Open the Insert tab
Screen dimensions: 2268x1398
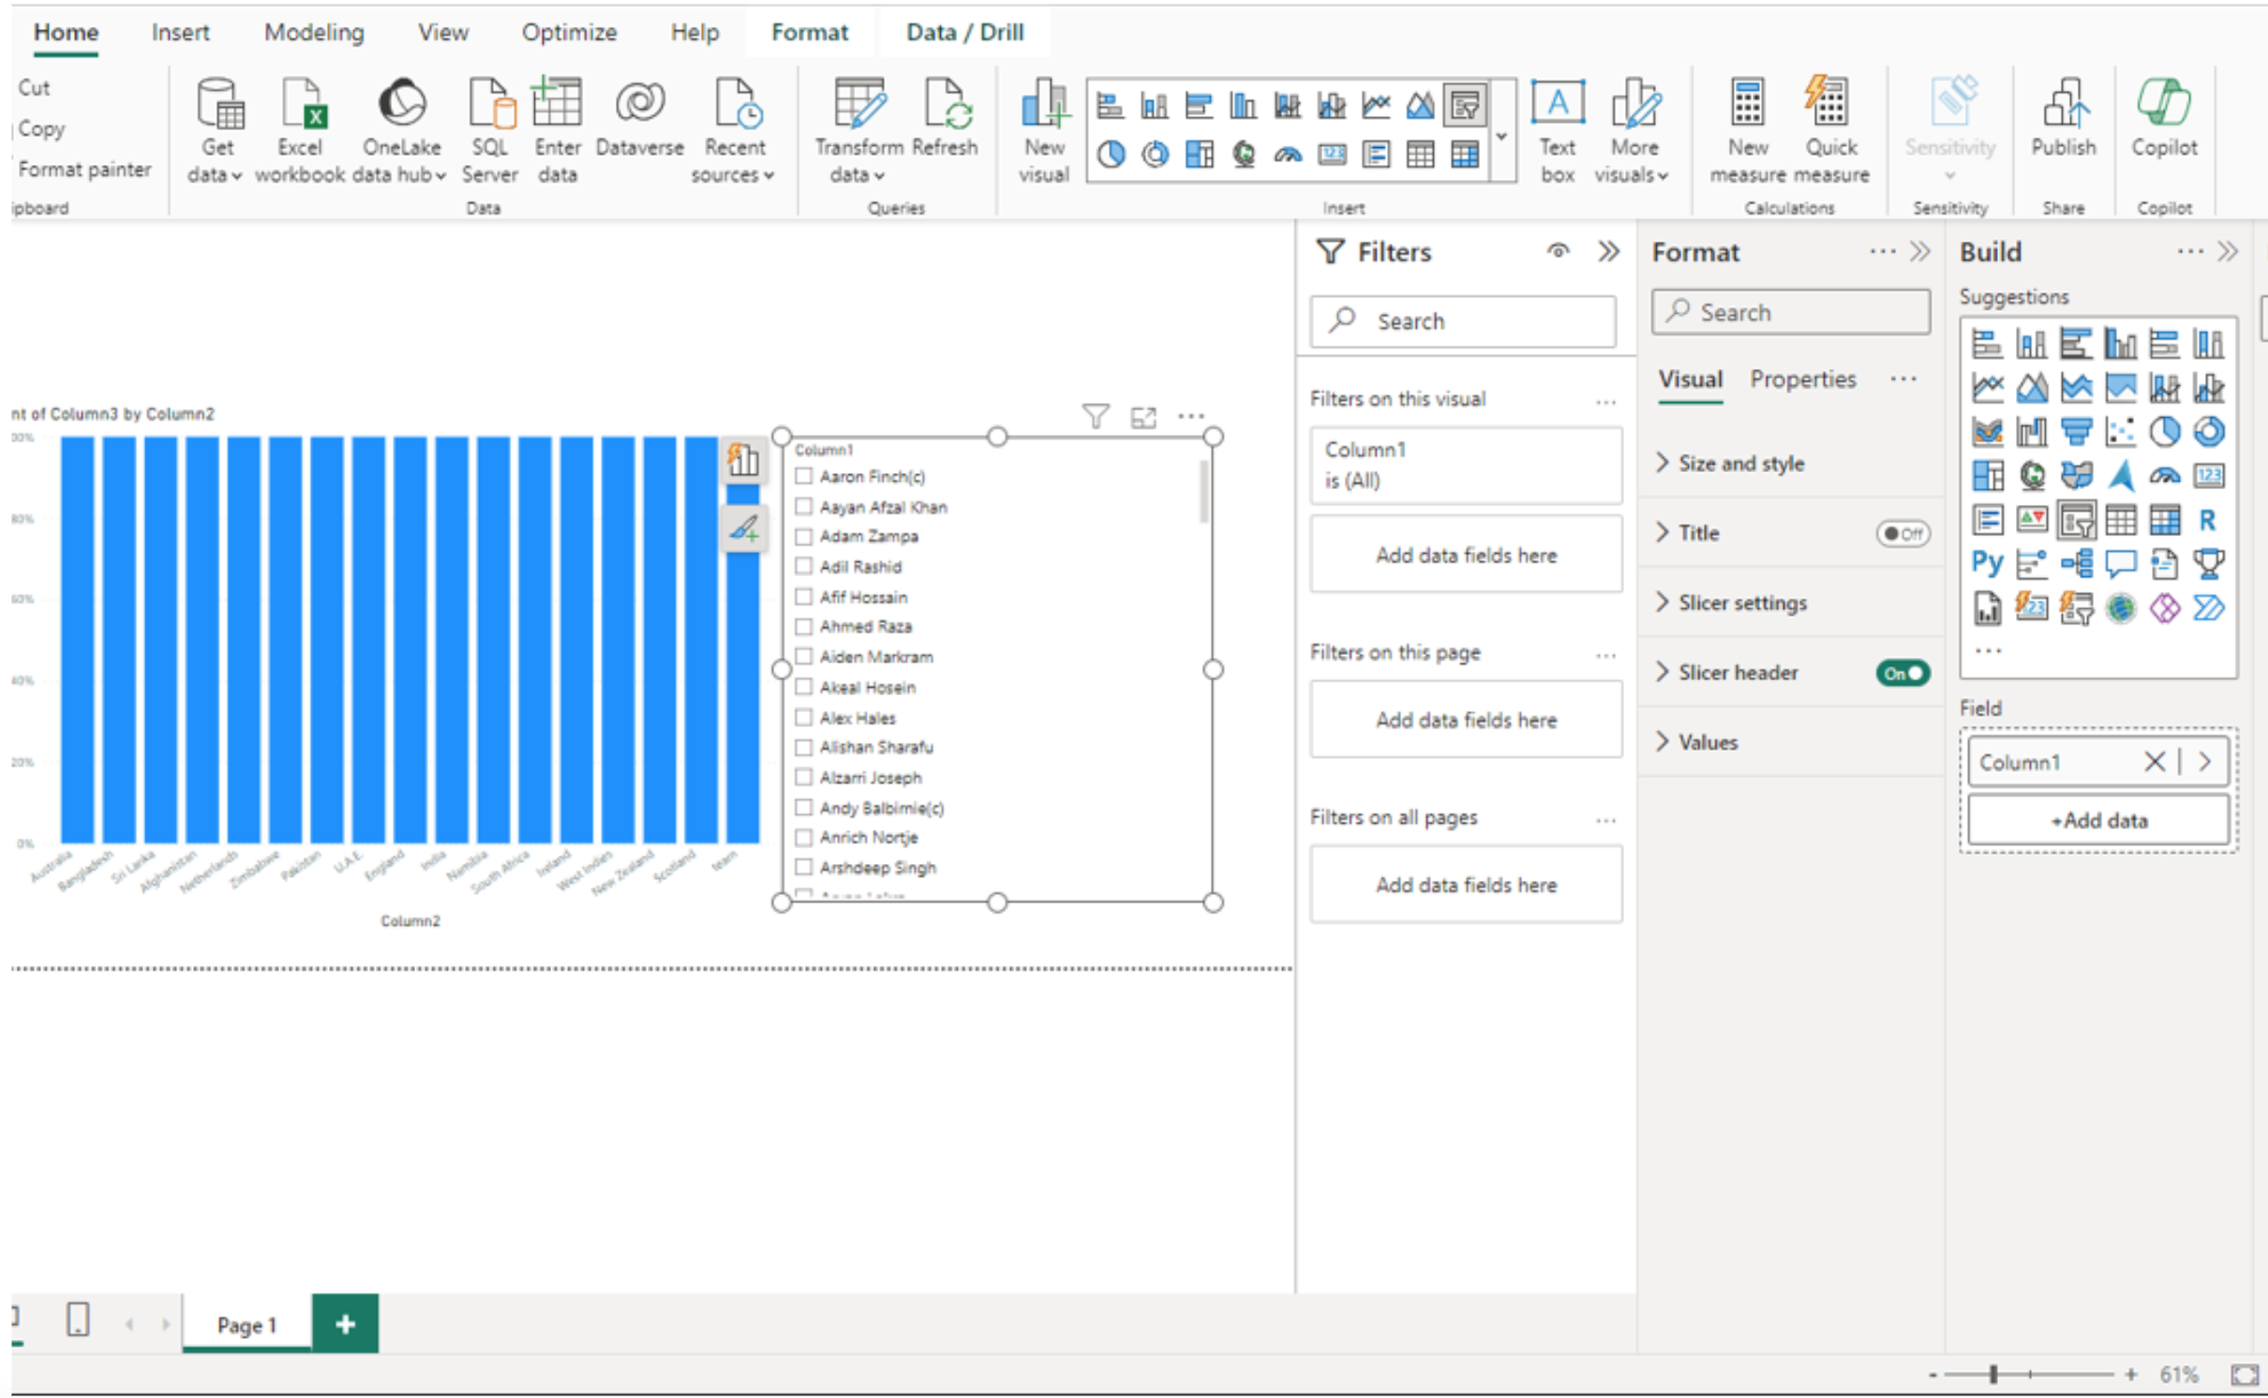pyautogui.click(x=180, y=32)
